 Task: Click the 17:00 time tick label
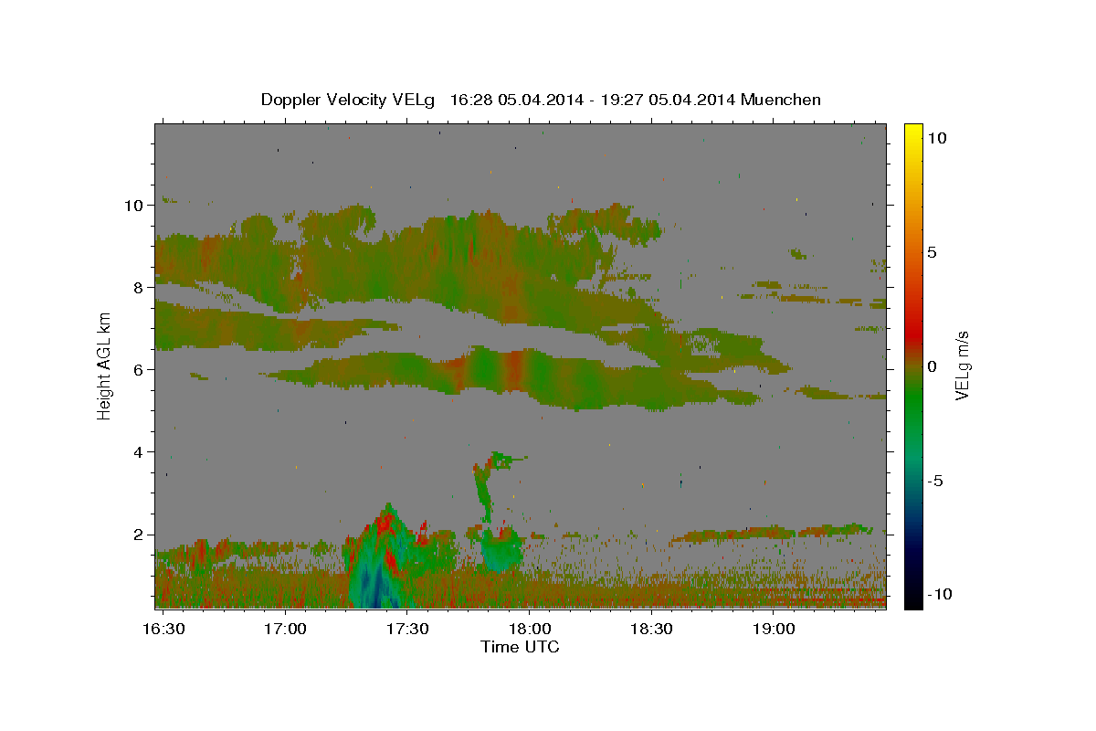pos(285,630)
